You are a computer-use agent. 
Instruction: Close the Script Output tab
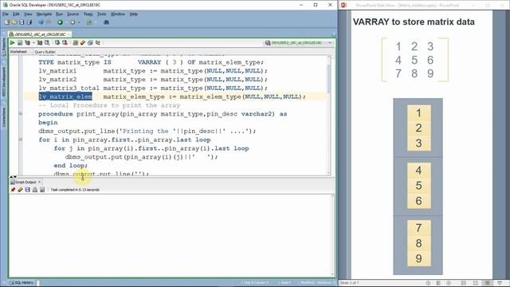click(39, 182)
